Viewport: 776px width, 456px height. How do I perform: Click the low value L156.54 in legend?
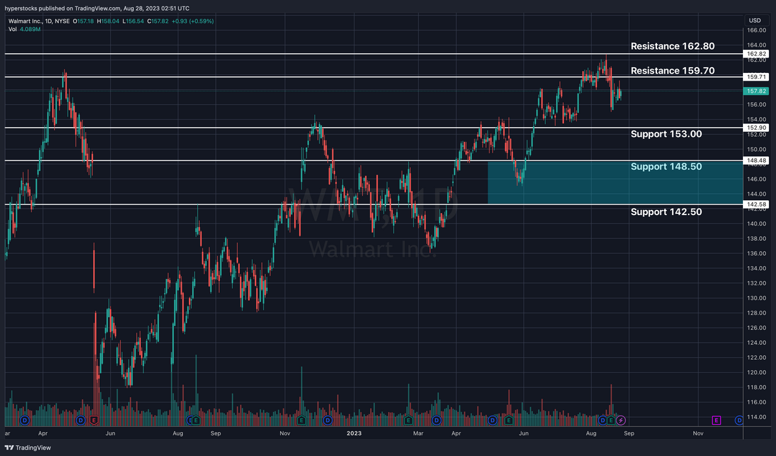click(x=134, y=21)
